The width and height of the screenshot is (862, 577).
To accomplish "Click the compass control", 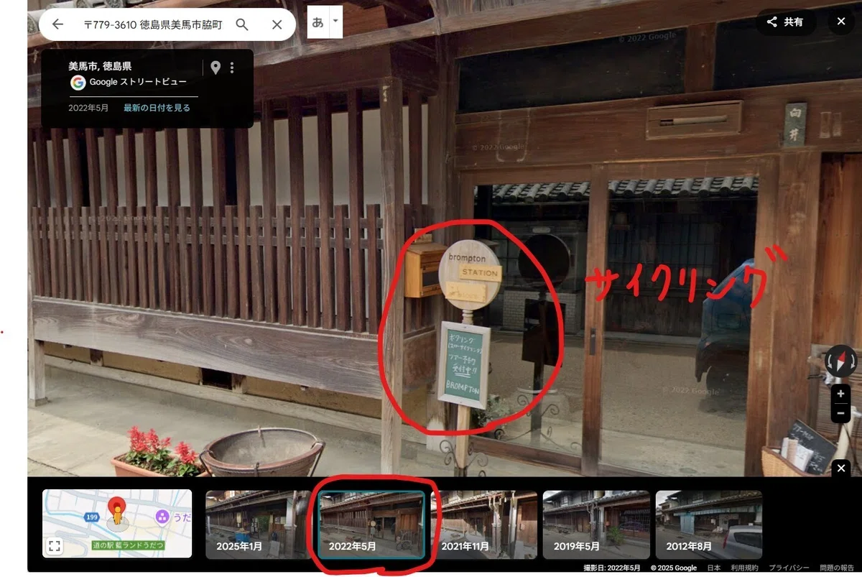I will tap(841, 362).
